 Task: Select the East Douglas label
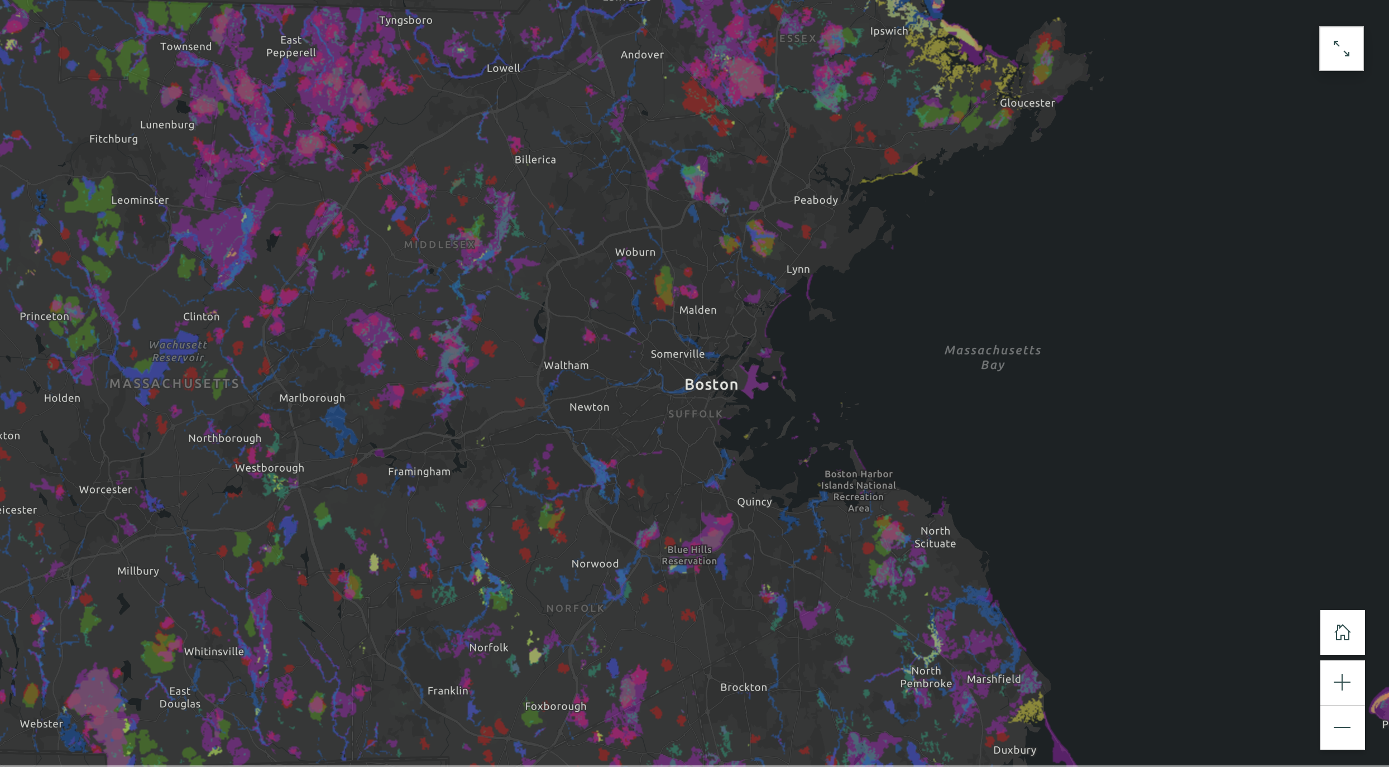coord(180,698)
